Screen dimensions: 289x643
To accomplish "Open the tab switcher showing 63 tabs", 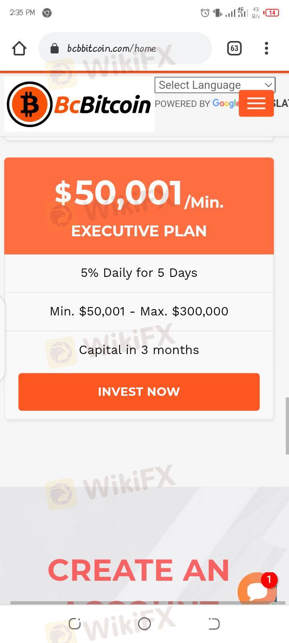I will 234,48.
